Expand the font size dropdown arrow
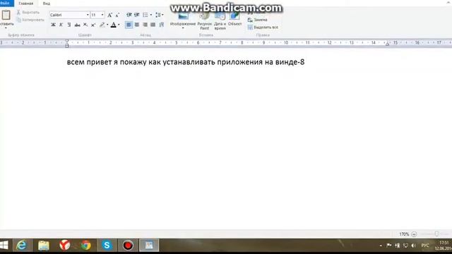The width and height of the screenshot is (452, 254). point(102,15)
